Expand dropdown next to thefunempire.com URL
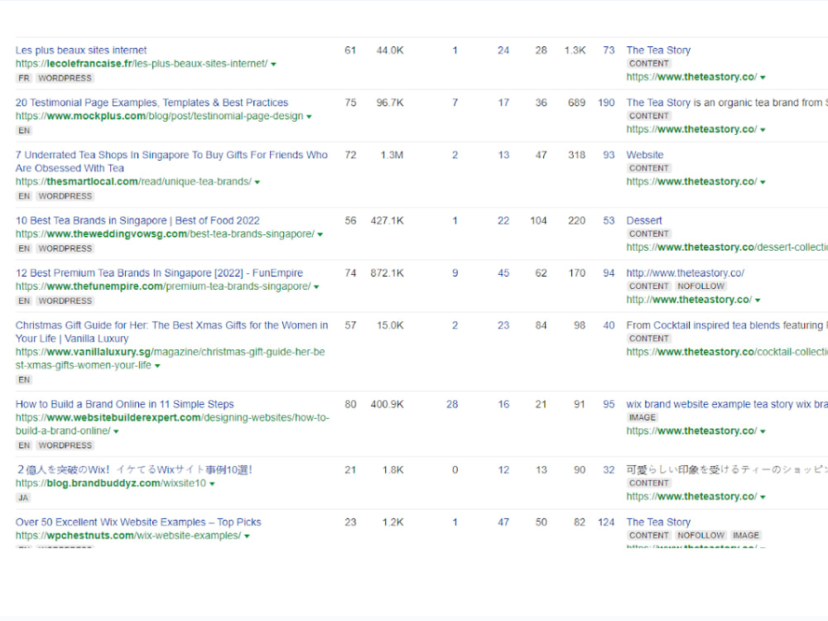Viewport: 828px width, 621px height. coord(317,286)
